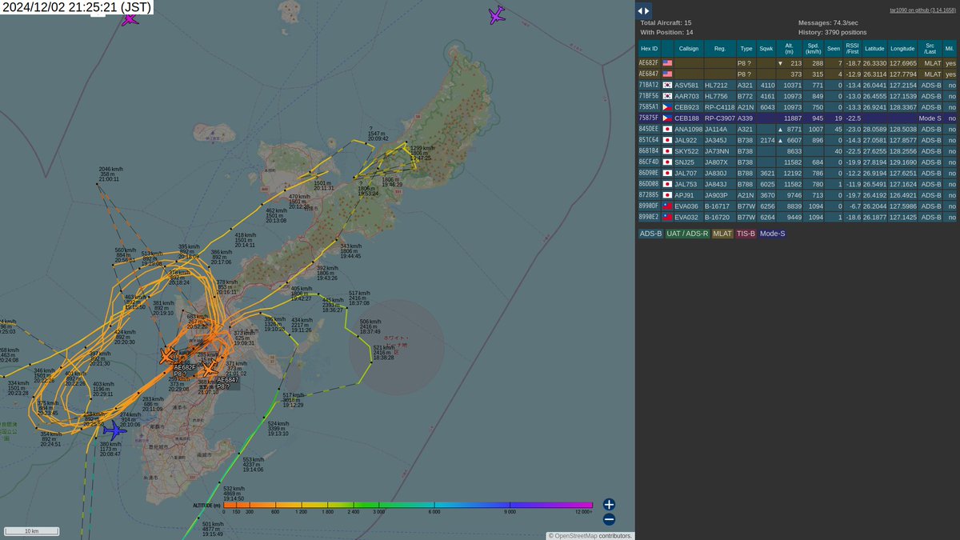Click the Japan flag in JAL922 row

click(x=667, y=140)
